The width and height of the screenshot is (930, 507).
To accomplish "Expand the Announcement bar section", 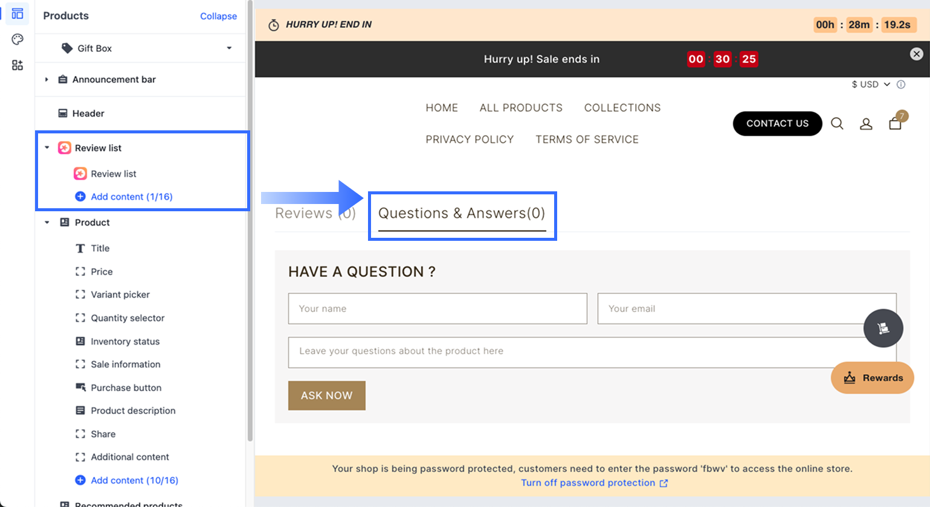I will (x=47, y=79).
